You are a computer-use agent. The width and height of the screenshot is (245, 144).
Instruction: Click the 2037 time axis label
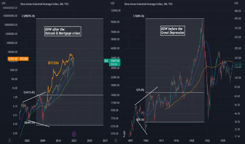[105, 141]
